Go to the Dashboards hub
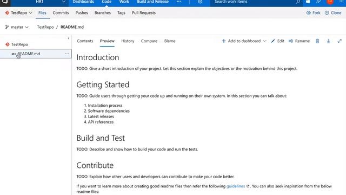The width and height of the screenshot is (346, 195). pyautogui.click(x=83, y=2)
